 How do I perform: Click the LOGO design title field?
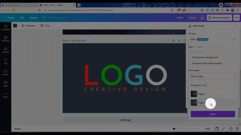pos(180,18)
